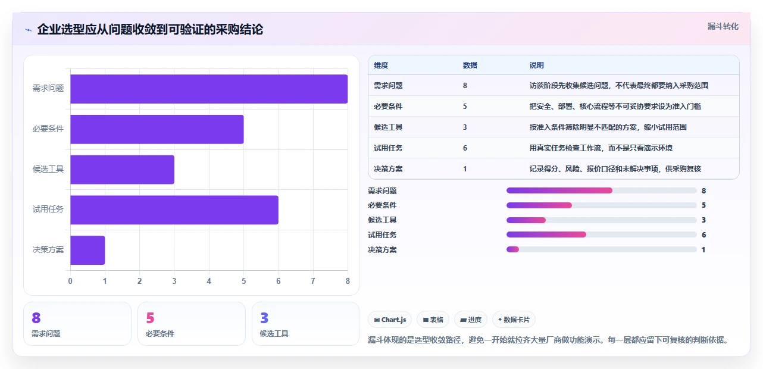Image resolution: width=763 pixels, height=369 pixels.
Task: Click the 试用任务 label beside its progress bar
Action: point(382,234)
